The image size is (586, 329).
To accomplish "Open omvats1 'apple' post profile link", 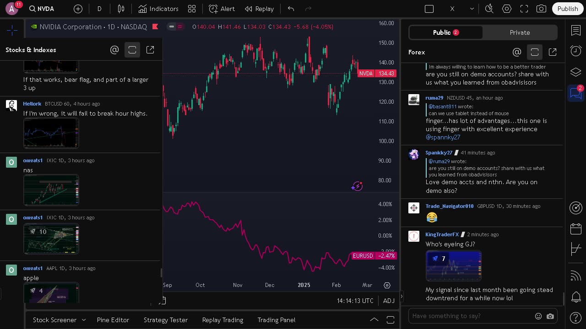I will tap(33, 268).
